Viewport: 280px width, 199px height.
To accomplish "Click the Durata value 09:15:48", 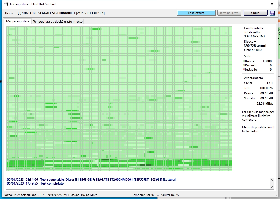I will (266, 93).
